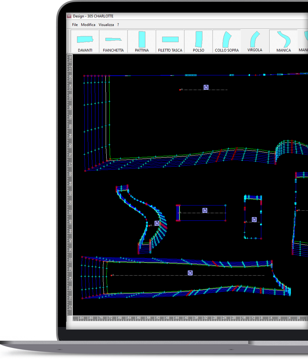
Task: Click the horizontal ruler at the bottom
Action: [x=190, y=318]
